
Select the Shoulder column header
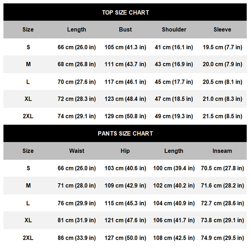pos(174,29)
